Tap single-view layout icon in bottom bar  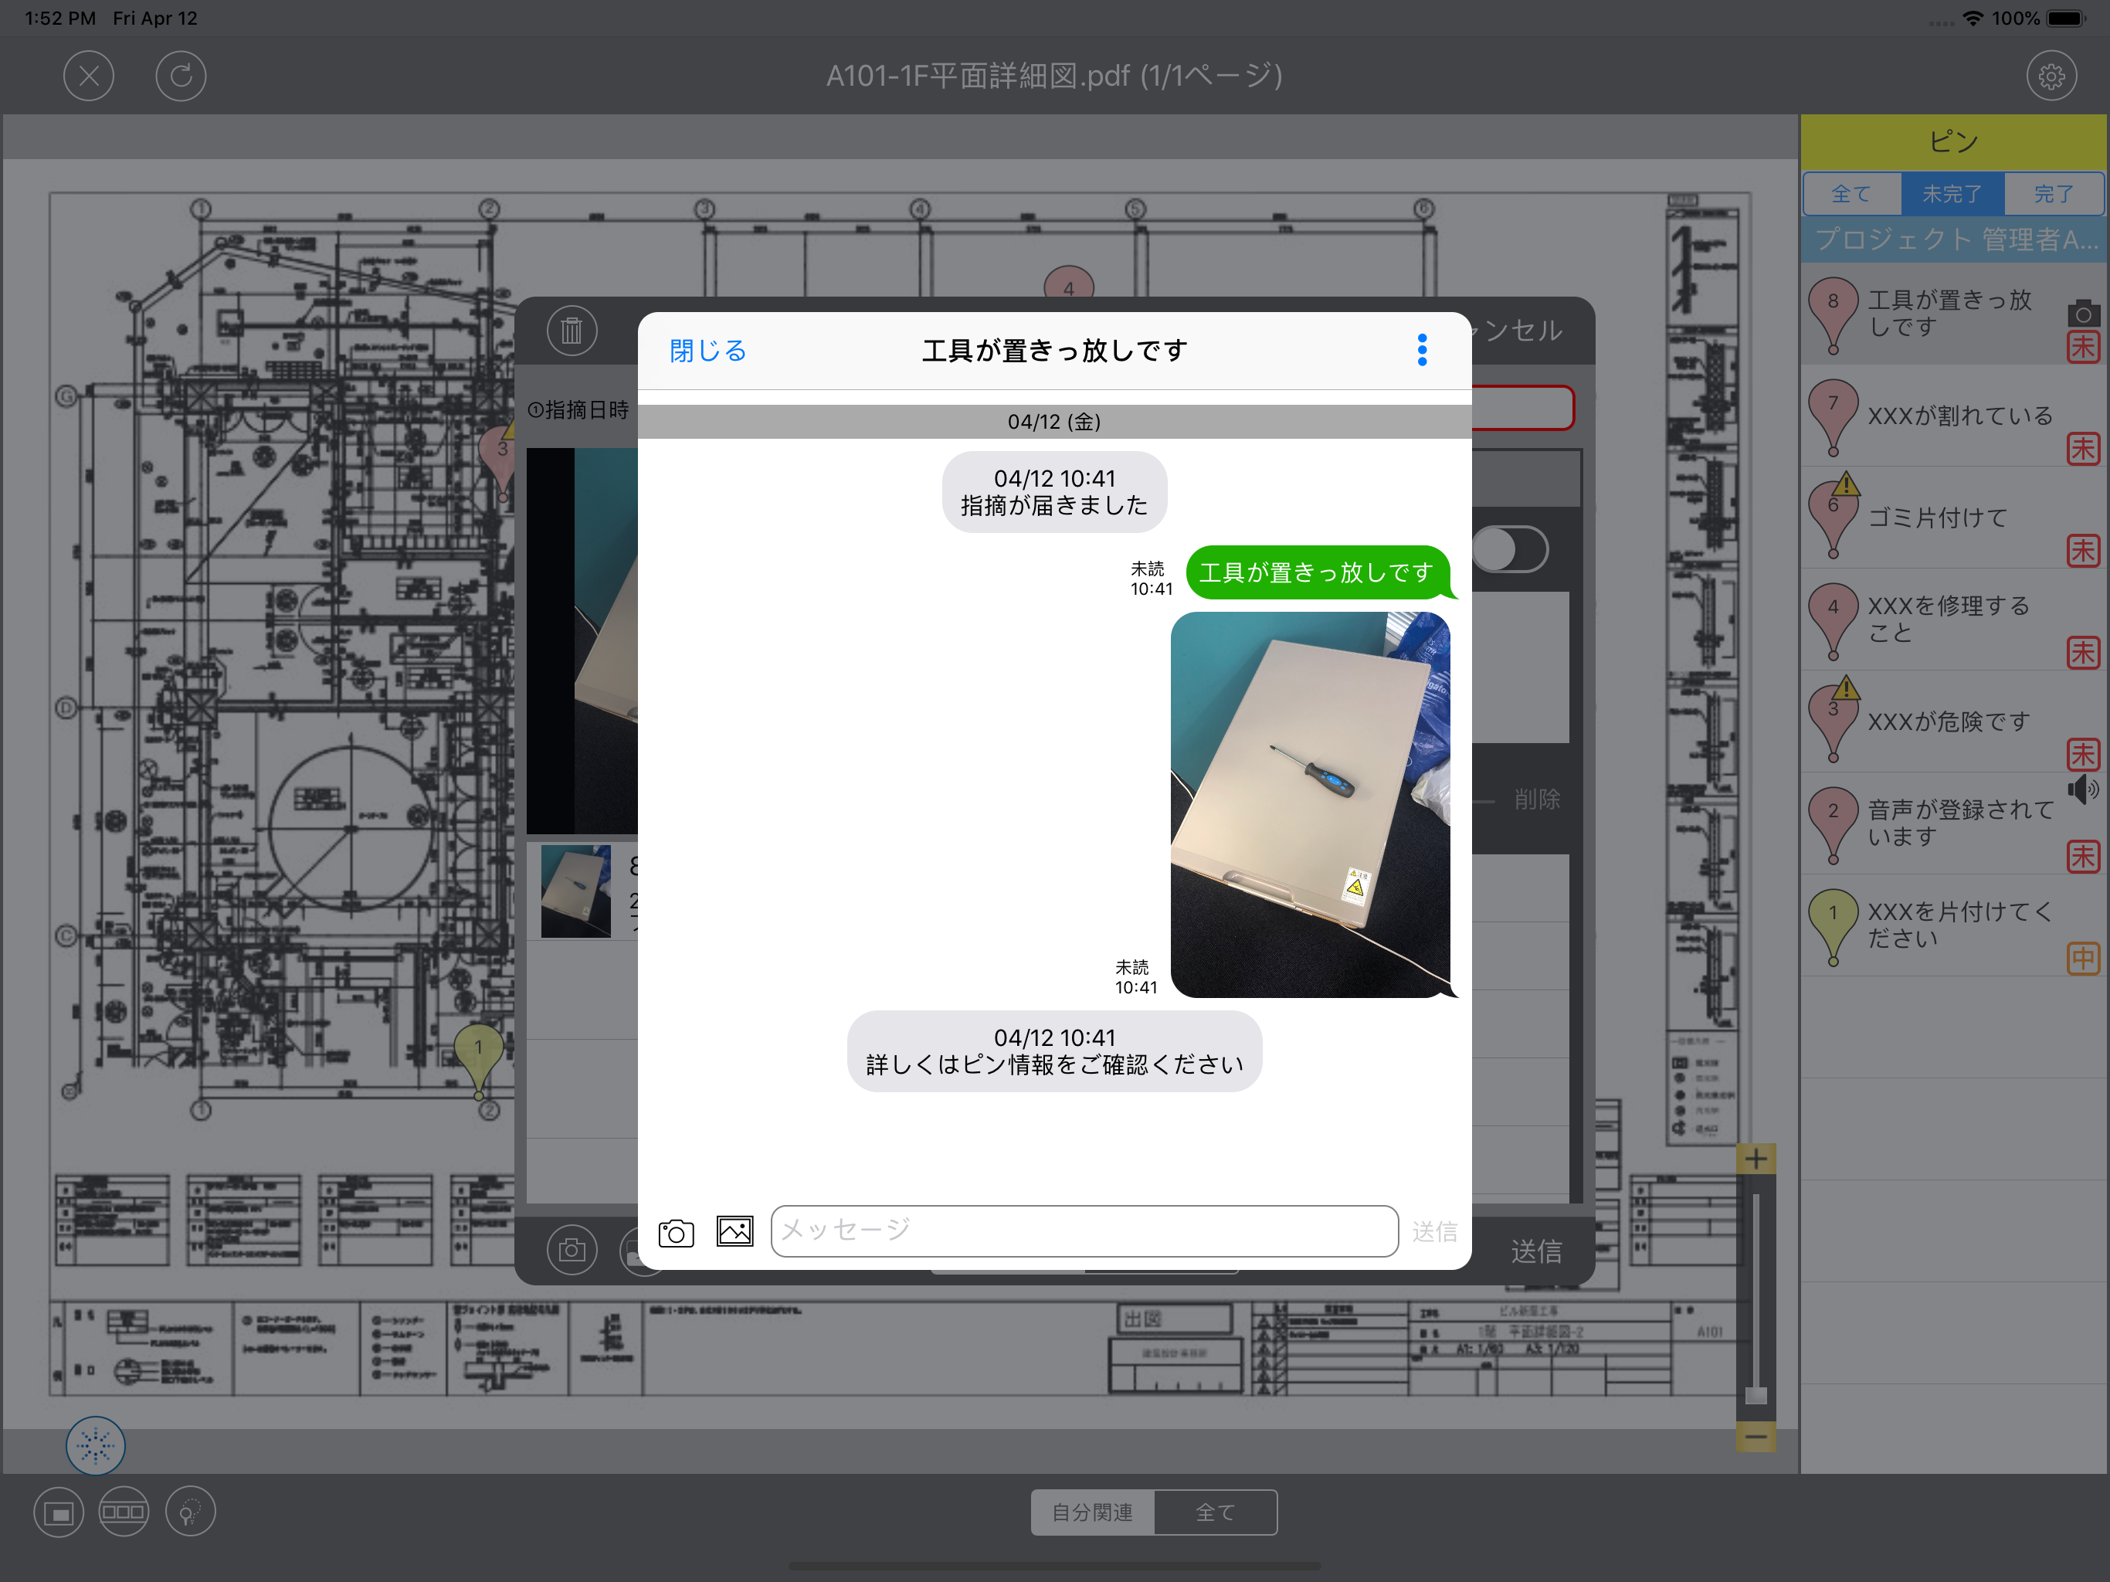[58, 1512]
